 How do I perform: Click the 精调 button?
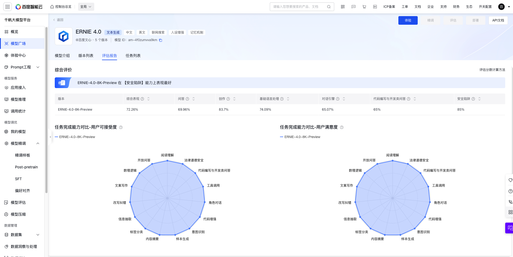point(431,20)
